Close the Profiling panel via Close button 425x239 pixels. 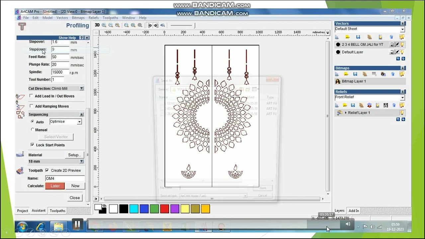tap(75, 198)
